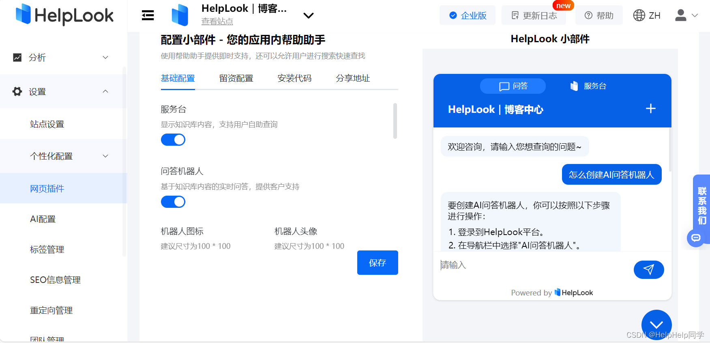Switch to 基础配置 tab
The width and height of the screenshot is (710, 343).
click(x=178, y=78)
